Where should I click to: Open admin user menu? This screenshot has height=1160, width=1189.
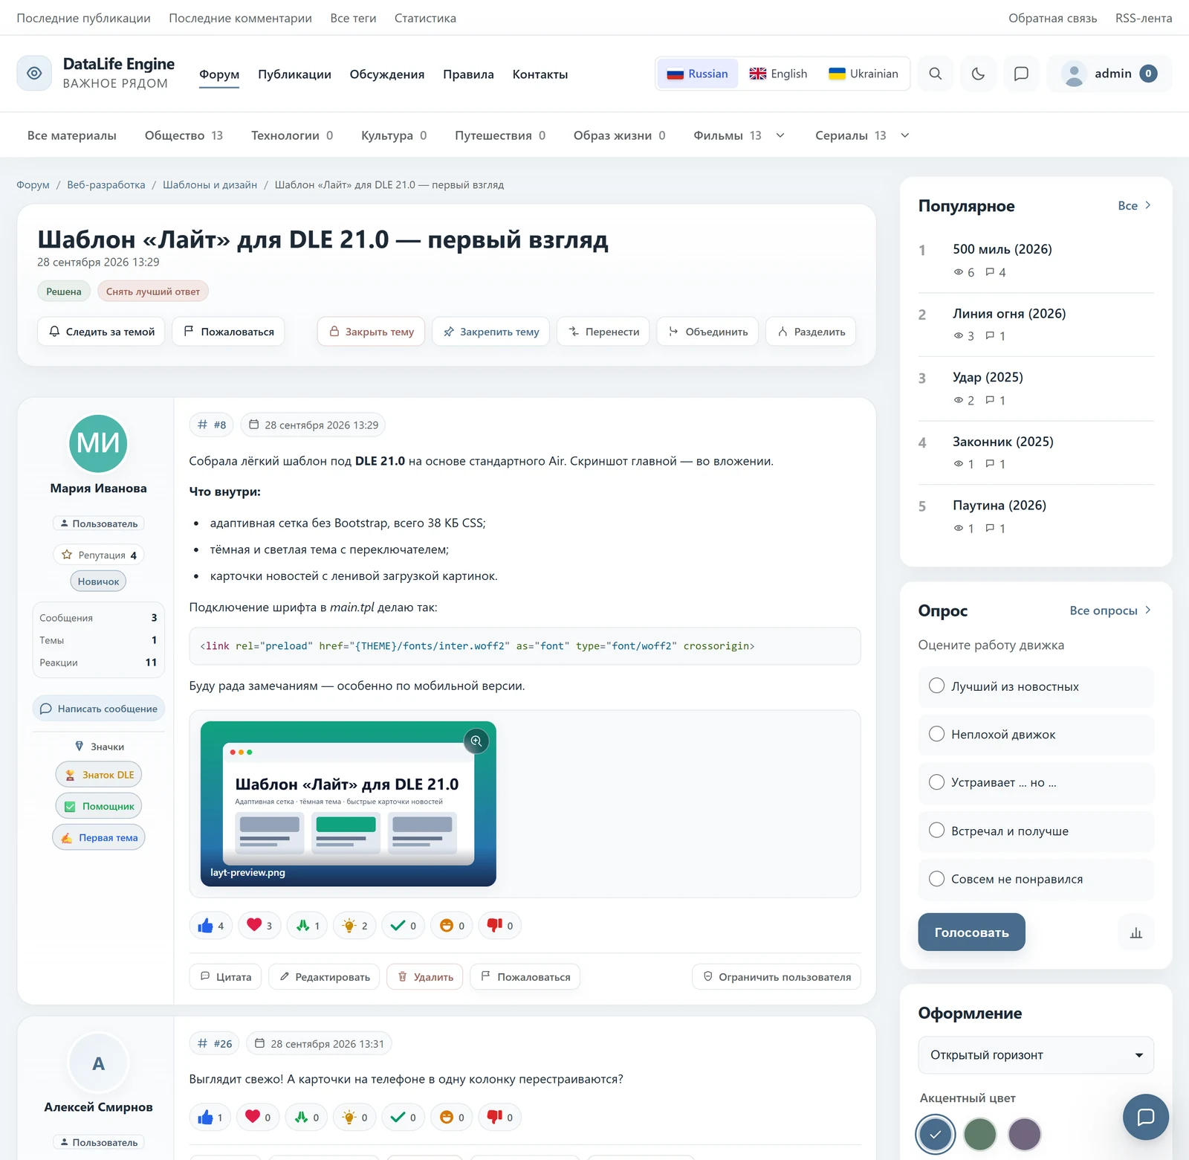1109,74
